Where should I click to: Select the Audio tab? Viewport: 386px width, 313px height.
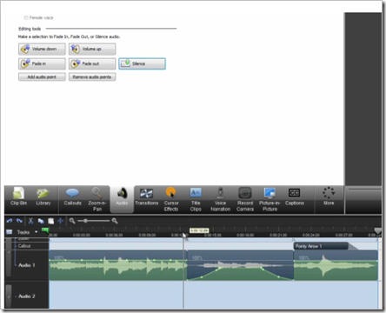pyautogui.click(x=122, y=199)
